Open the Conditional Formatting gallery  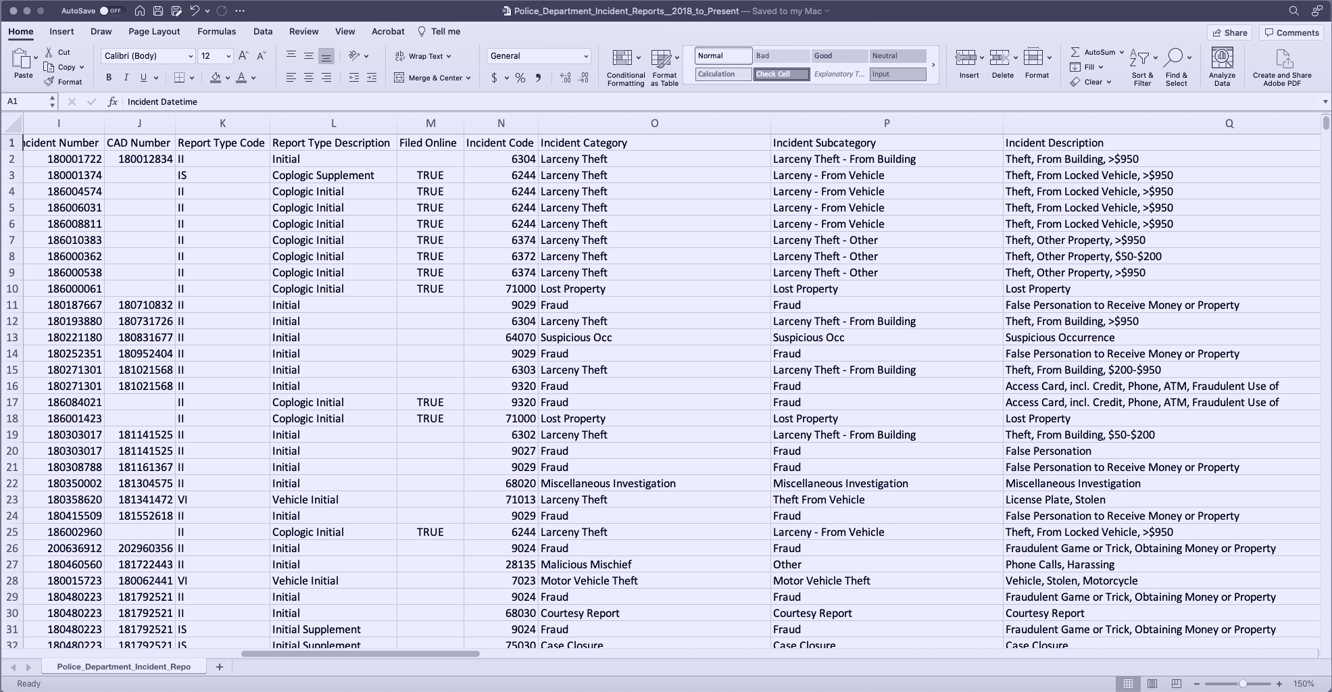pos(625,66)
